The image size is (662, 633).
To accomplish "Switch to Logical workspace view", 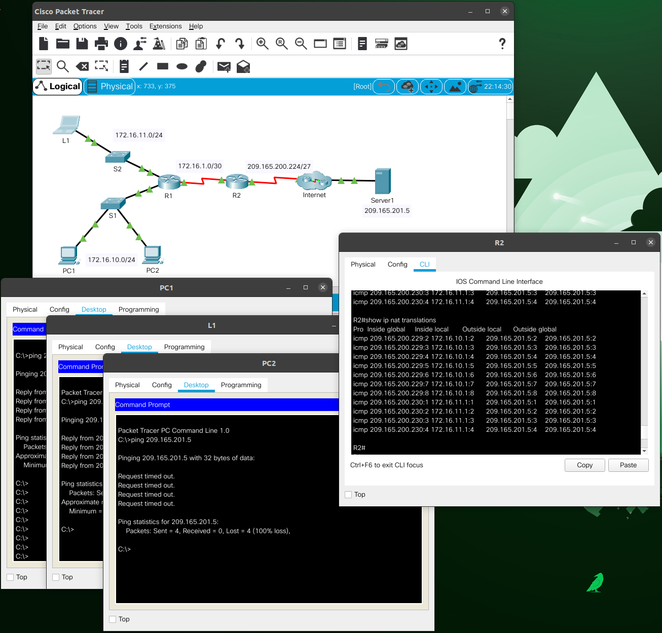I will 58,86.
